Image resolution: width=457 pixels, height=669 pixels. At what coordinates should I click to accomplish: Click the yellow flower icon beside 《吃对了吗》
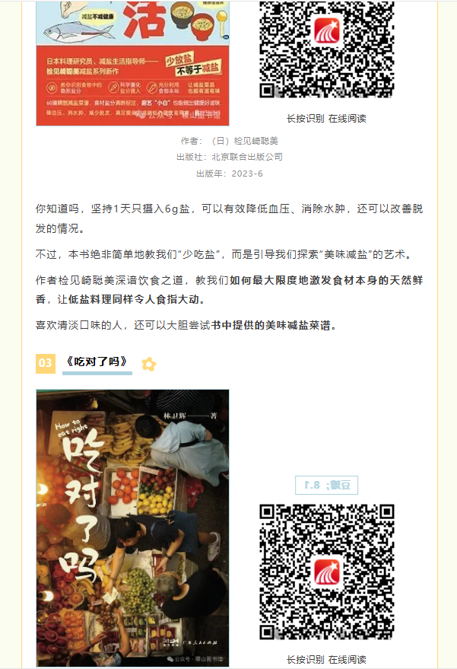(x=149, y=364)
